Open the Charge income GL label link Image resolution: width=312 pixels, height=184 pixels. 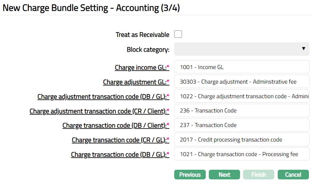pos(141,68)
